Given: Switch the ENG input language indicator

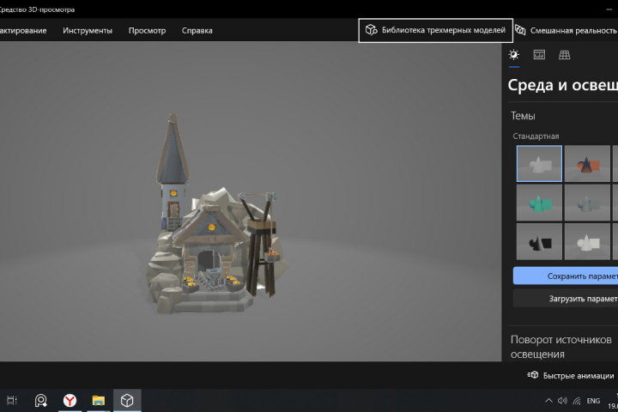Looking at the screenshot, I should (x=593, y=401).
